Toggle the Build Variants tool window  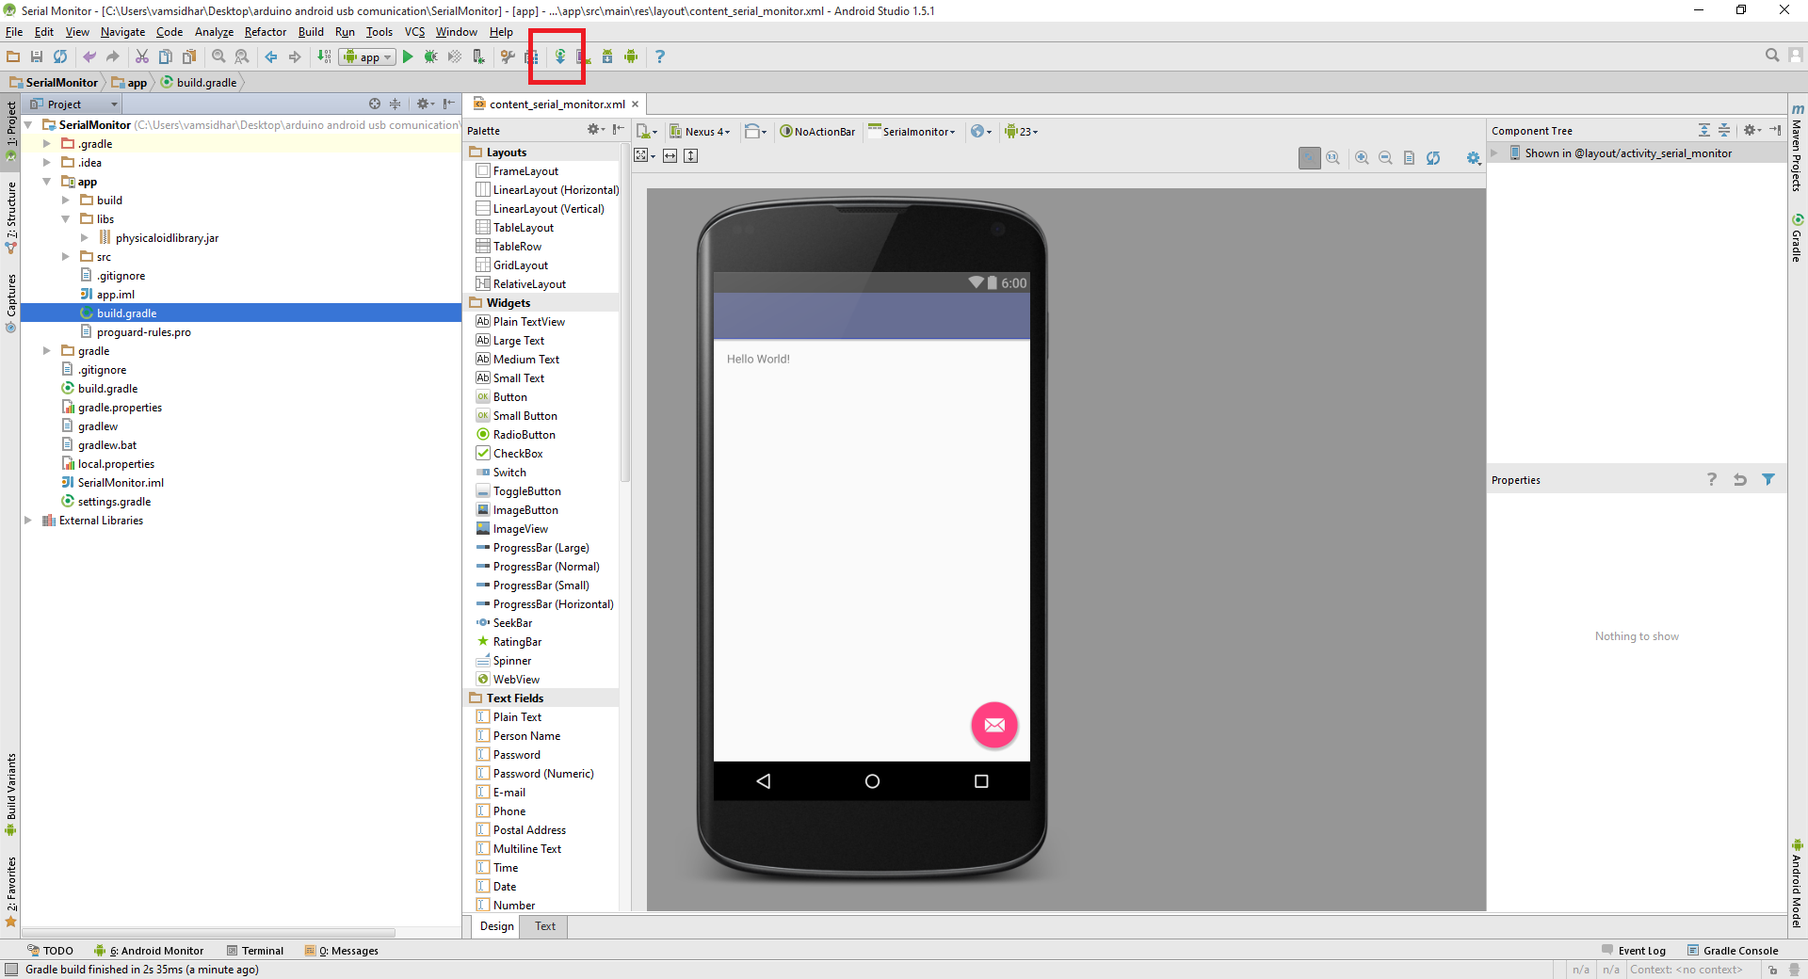[x=10, y=794]
